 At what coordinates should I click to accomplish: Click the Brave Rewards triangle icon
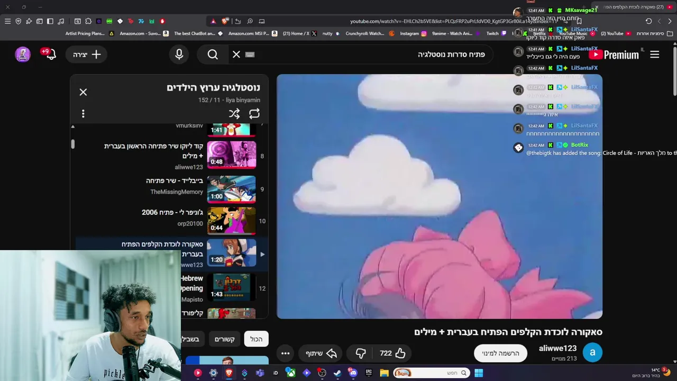[213, 21]
